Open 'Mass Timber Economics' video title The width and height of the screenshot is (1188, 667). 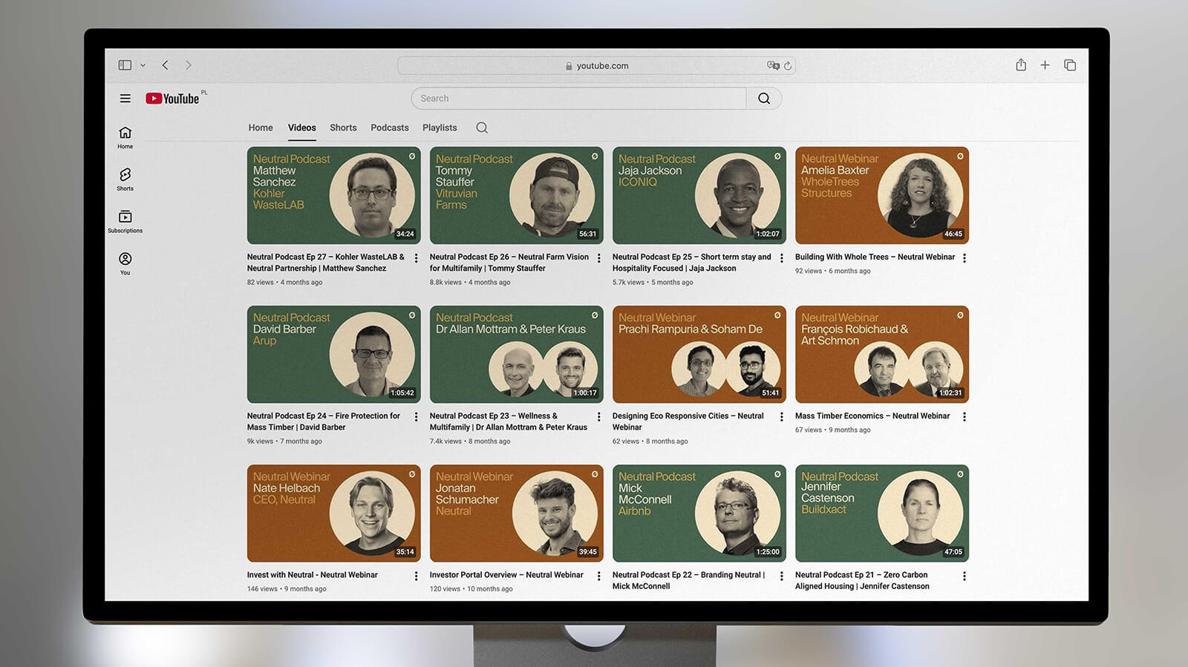click(x=872, y=416)
